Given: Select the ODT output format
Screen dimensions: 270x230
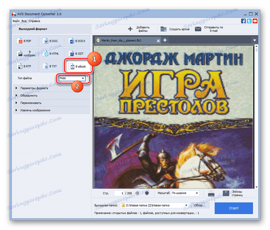Looking at the screenshot, I should 77,54.
